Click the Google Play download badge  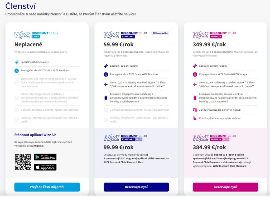coord(45,157)
